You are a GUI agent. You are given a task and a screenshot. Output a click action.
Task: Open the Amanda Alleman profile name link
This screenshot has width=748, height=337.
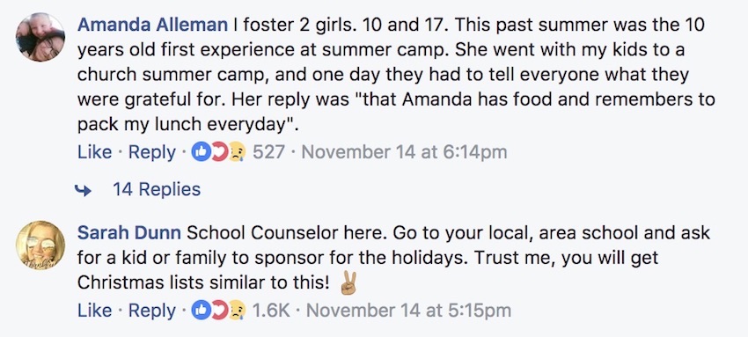152,25
